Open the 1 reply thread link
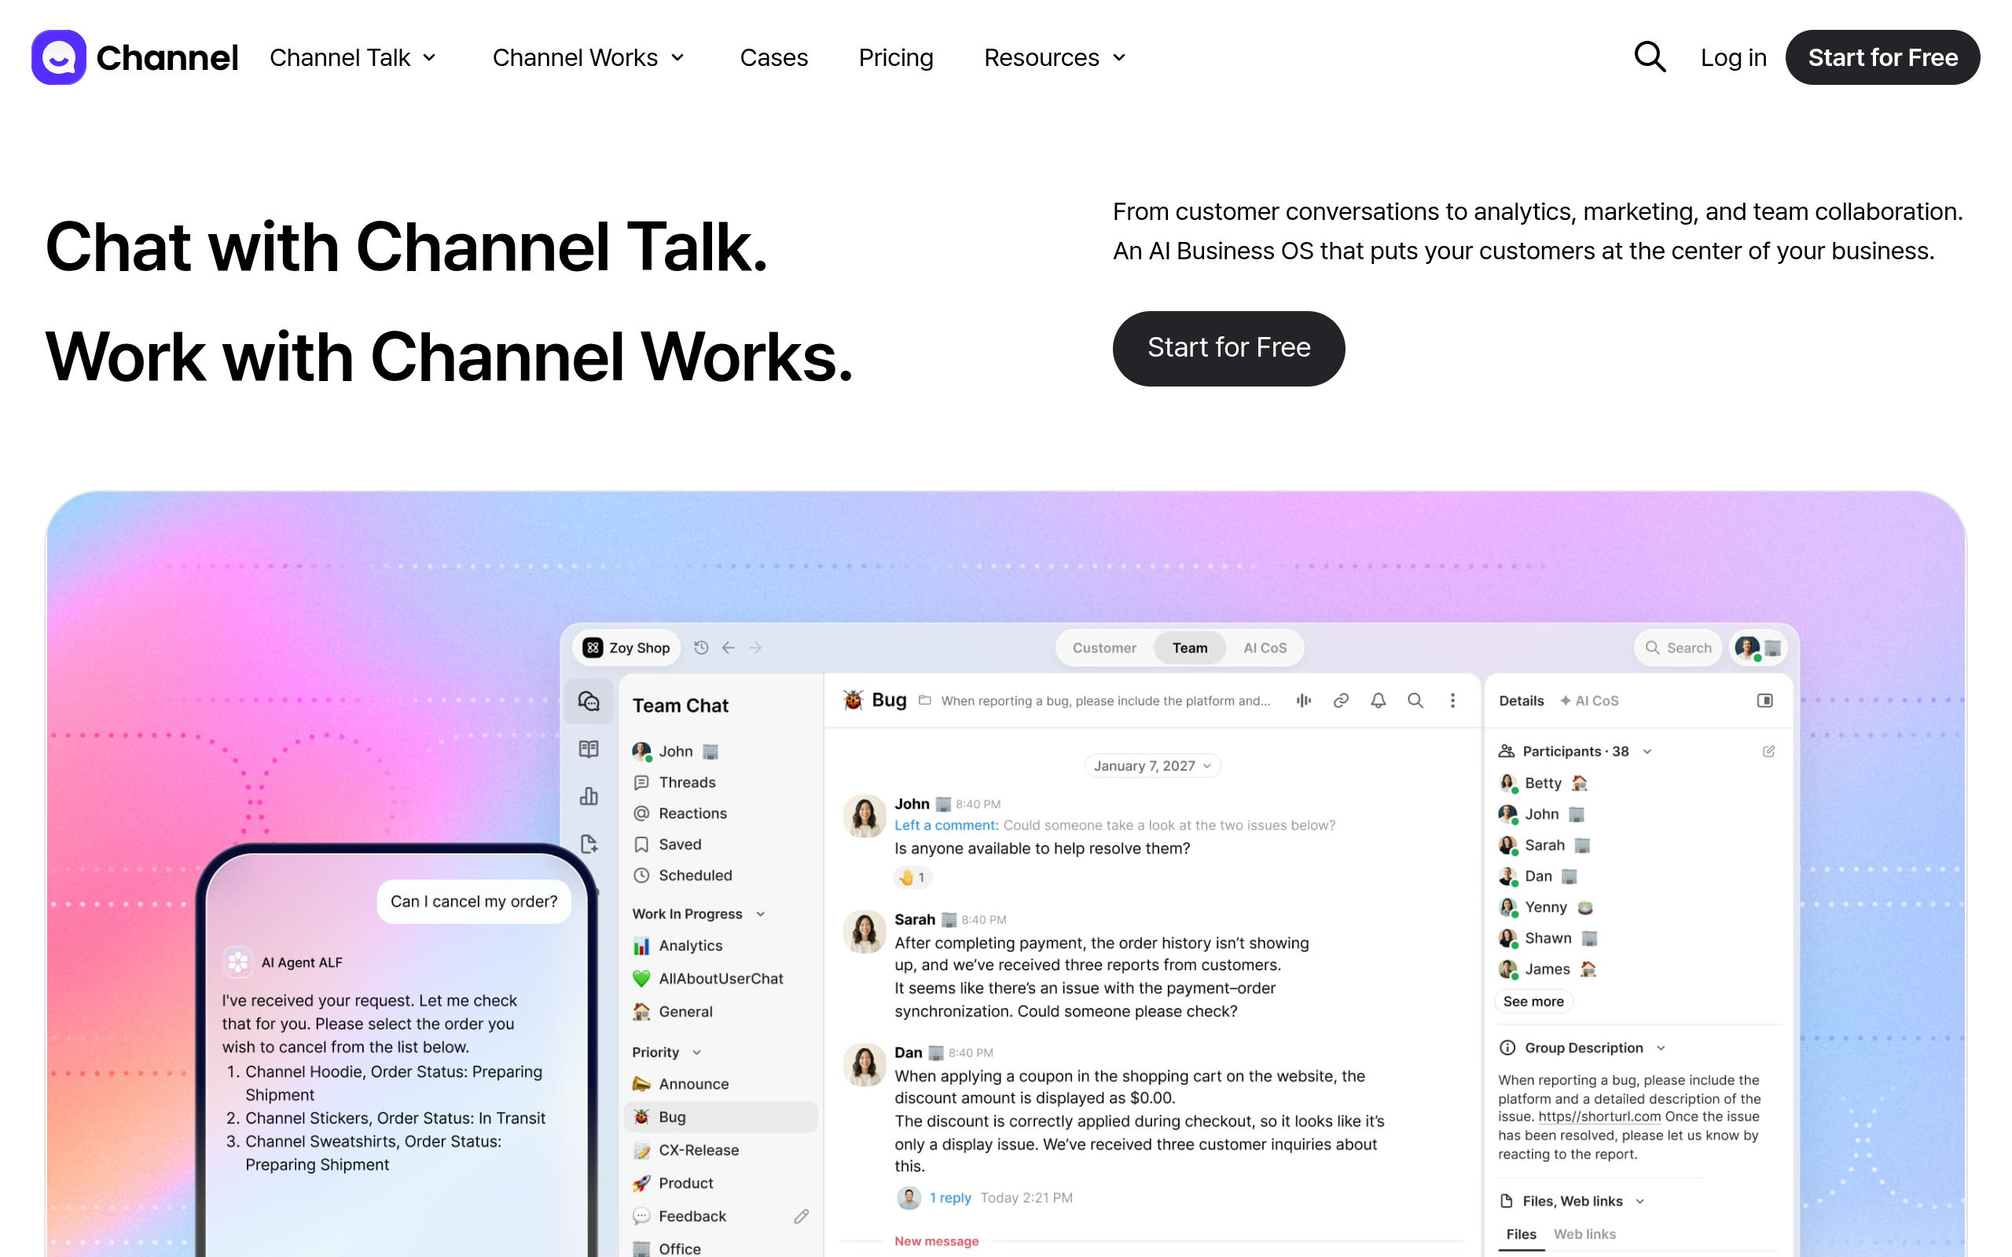Viewport: 2012px width, 1257px height. pos(949,1198)
